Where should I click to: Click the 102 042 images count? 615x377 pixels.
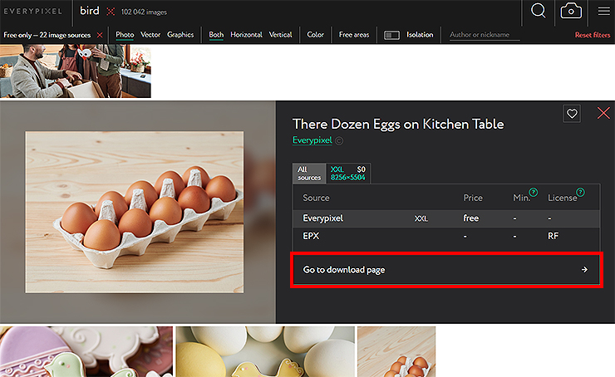click(144, 12)
